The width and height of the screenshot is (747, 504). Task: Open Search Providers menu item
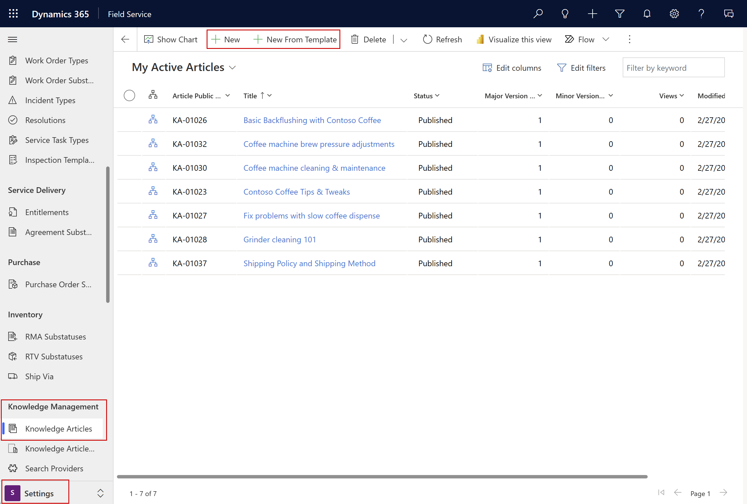coord(54,468)
